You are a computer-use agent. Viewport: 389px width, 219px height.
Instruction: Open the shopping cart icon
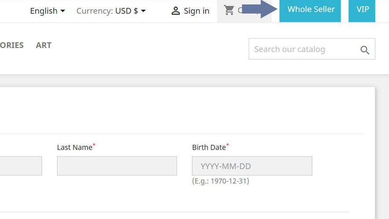pyautogui.click(x=229, y=10)
